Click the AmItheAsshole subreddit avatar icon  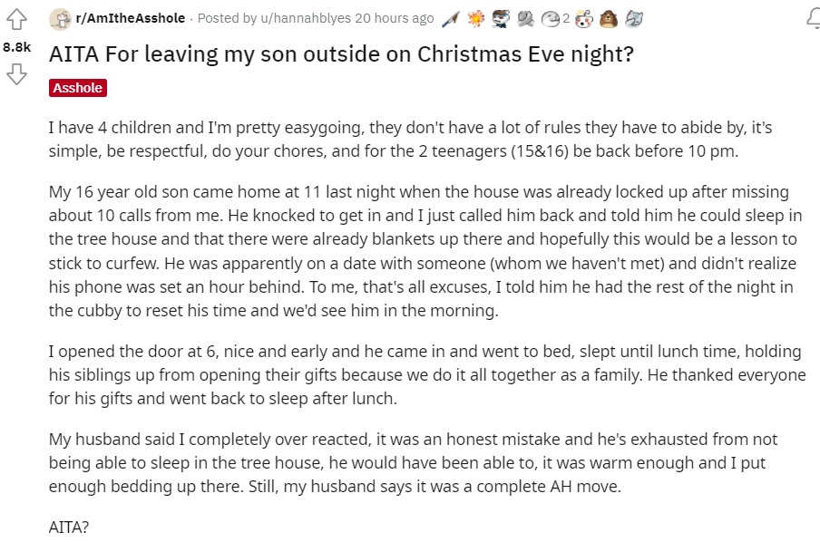(60, 18)
